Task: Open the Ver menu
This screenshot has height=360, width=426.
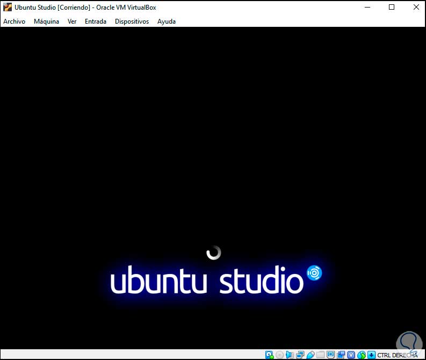Action: 72,21
